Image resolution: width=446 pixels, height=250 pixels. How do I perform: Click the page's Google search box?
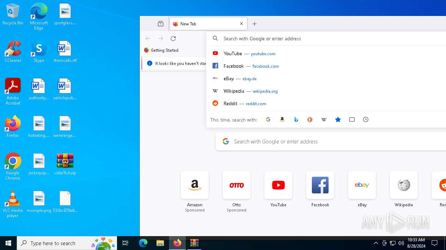click(x=331, y=141)
